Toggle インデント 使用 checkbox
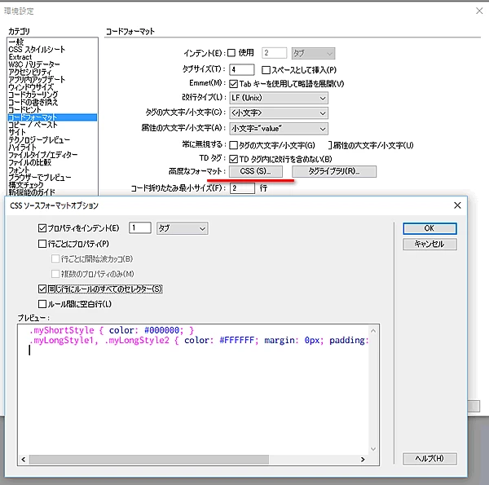 coord(231,53)
